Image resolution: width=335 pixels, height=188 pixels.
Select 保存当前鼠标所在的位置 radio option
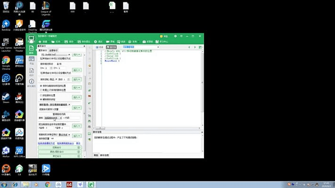click(x=39, y=86)
